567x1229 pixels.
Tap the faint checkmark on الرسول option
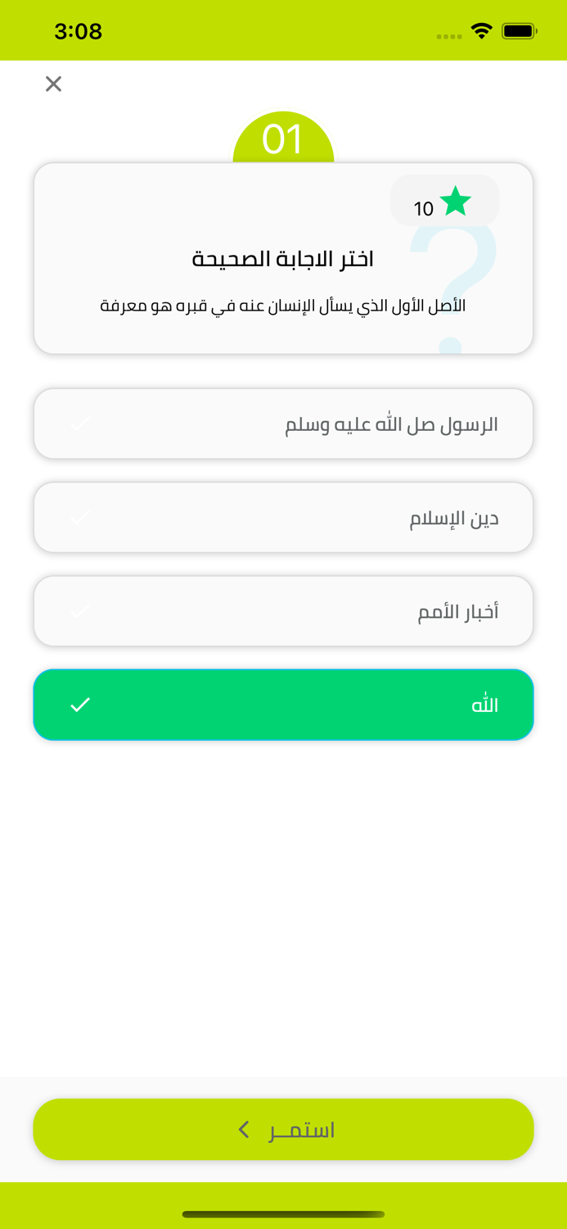click(80, 424)
